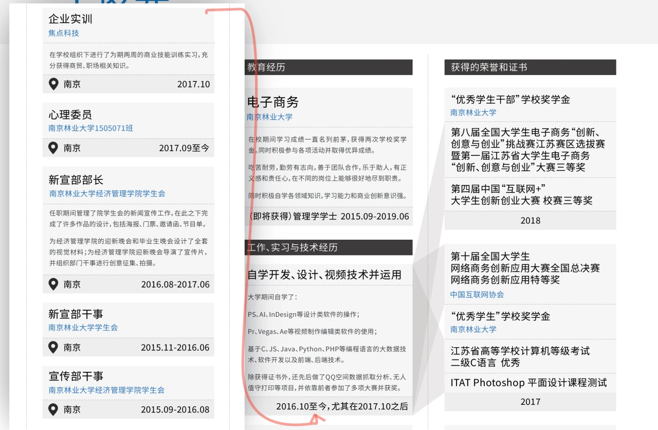Click the 2017 year label in awards
This screenshot has height=430, width=658.
coord(530,402)
